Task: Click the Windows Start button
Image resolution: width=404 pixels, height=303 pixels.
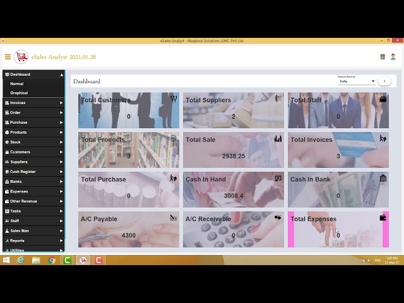Action: (x=6, y=260)
